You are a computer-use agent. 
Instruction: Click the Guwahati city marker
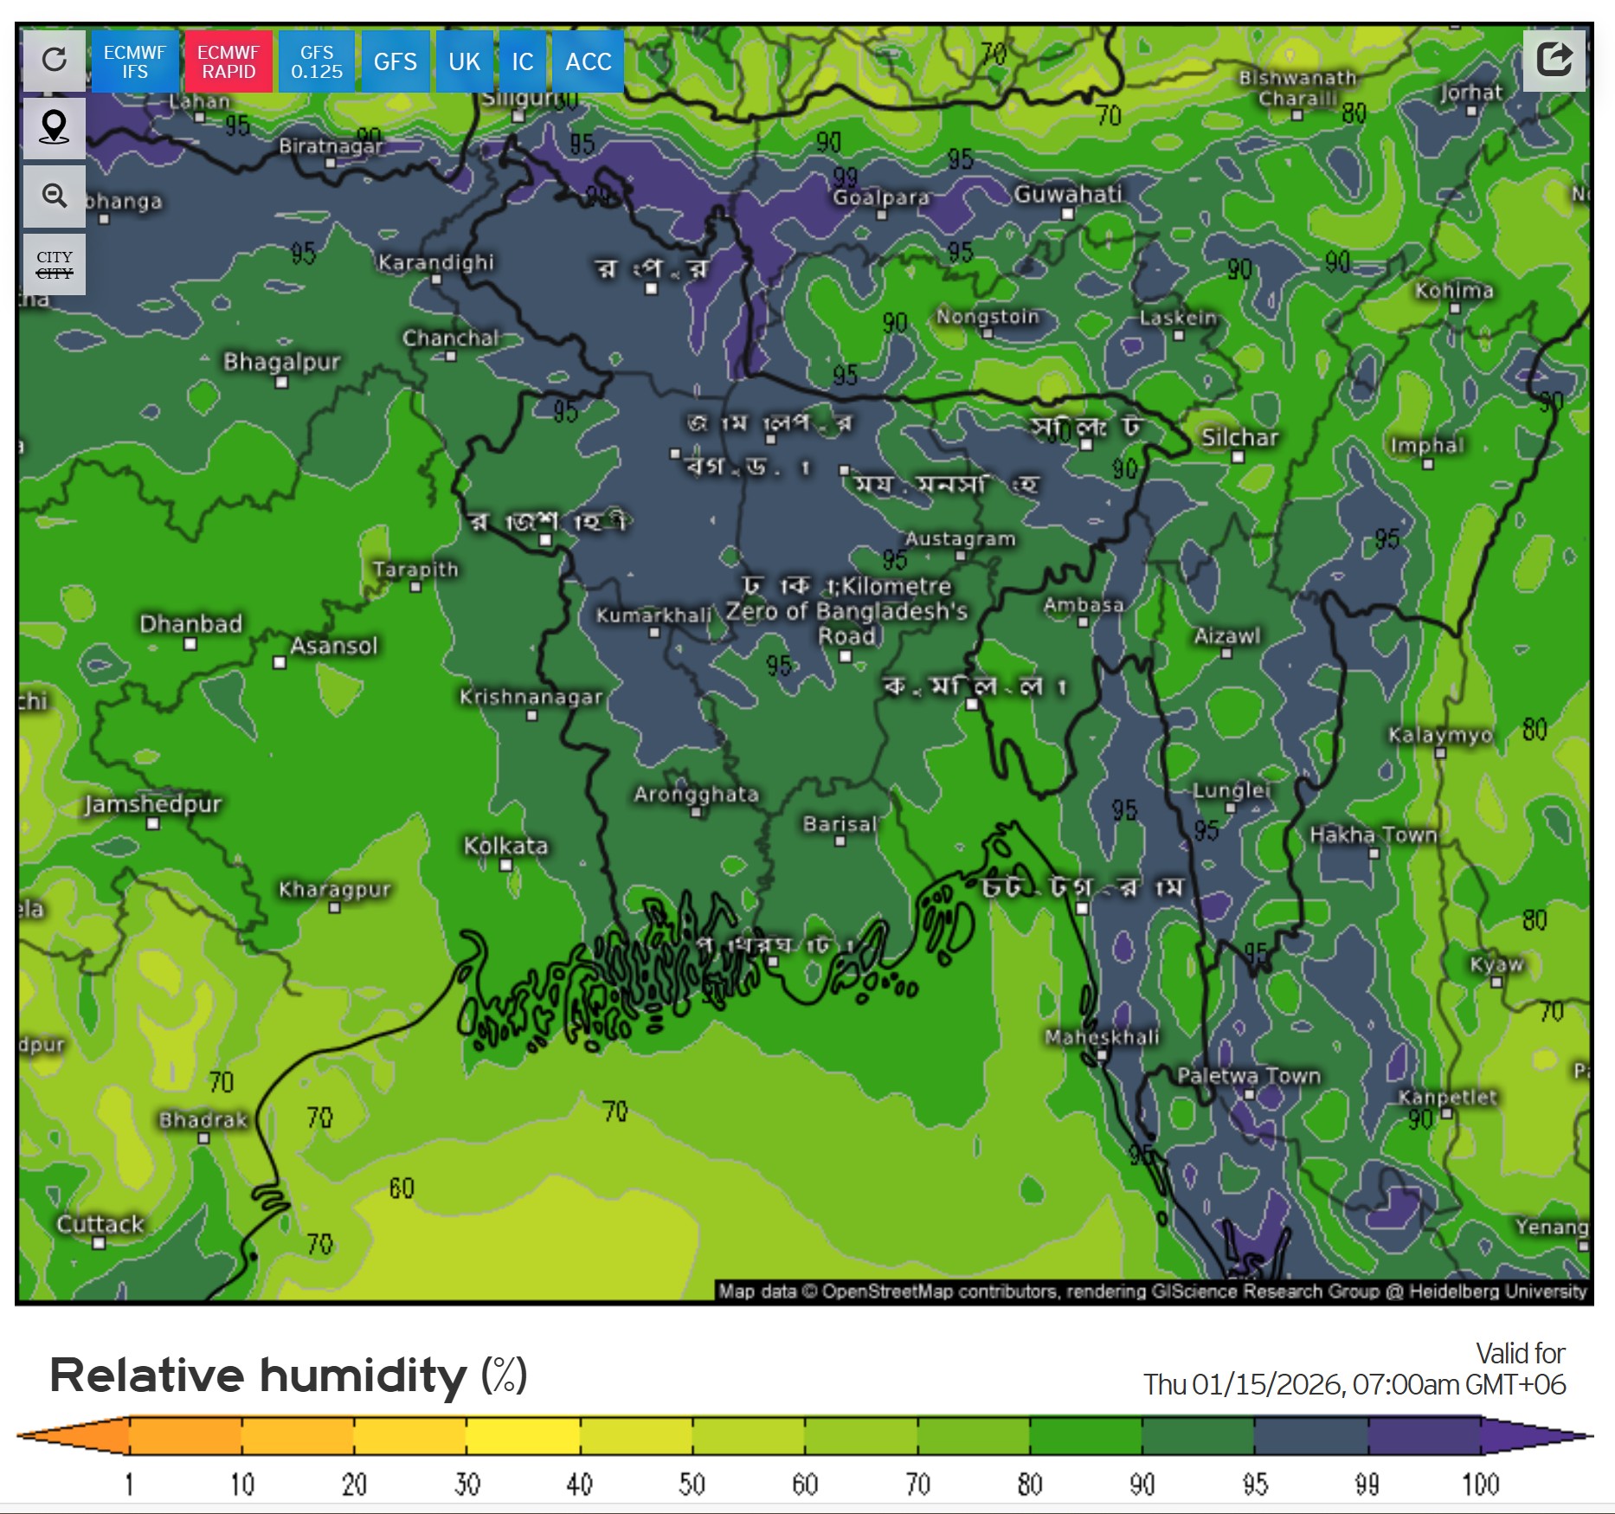(1068, 214)
